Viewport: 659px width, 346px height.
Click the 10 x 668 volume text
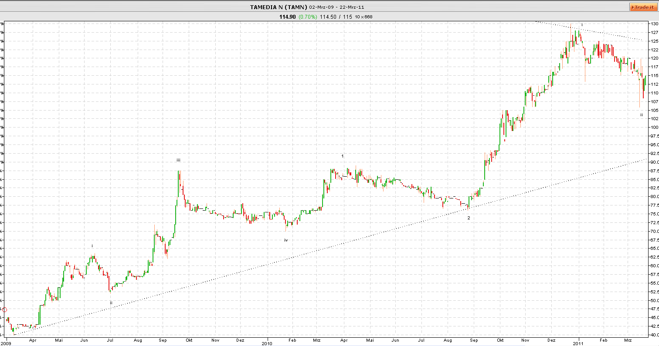(363, 17)
